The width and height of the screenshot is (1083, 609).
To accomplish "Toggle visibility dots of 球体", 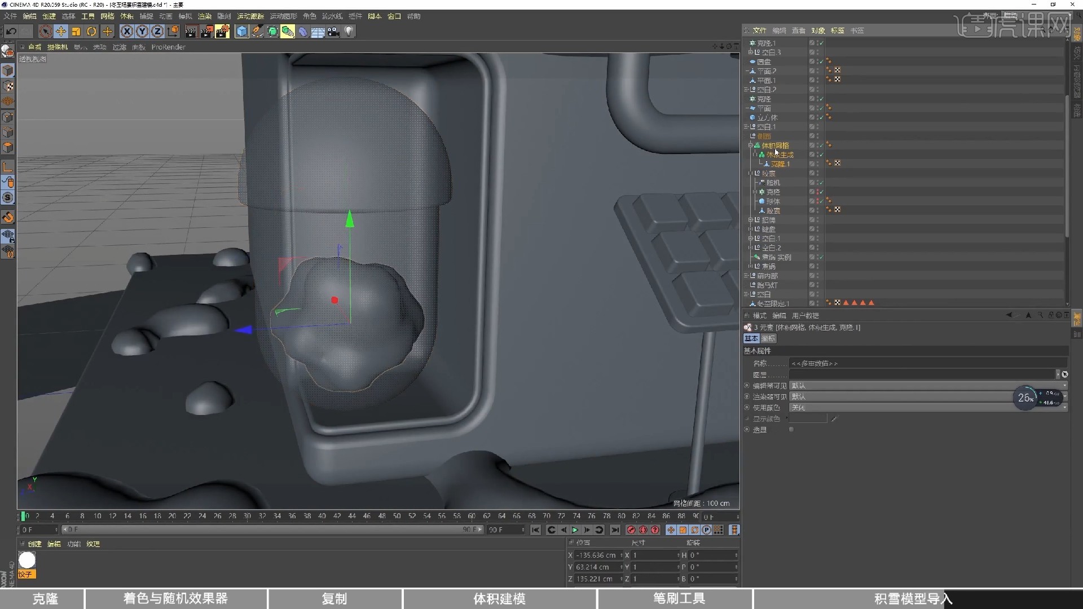I will point(817,201).
